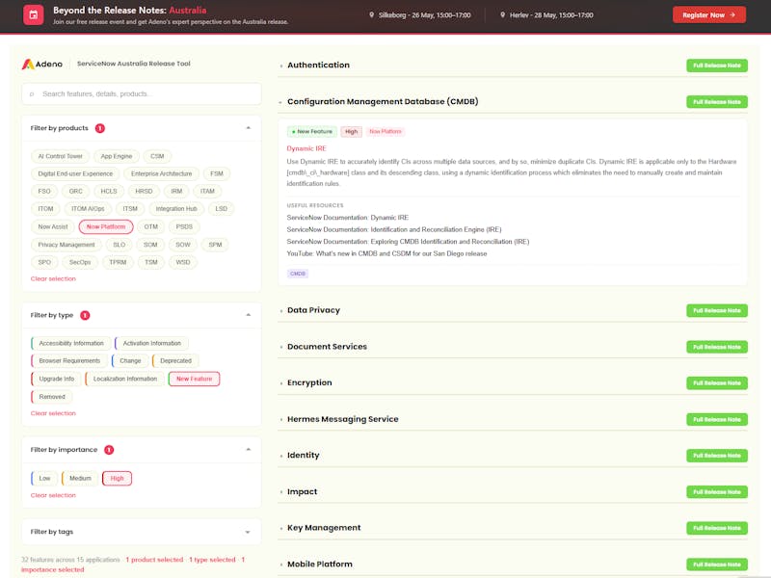Toggle the New Feature type filter
Viewport: 771px width, 578px height.
(x=195, y=379)
